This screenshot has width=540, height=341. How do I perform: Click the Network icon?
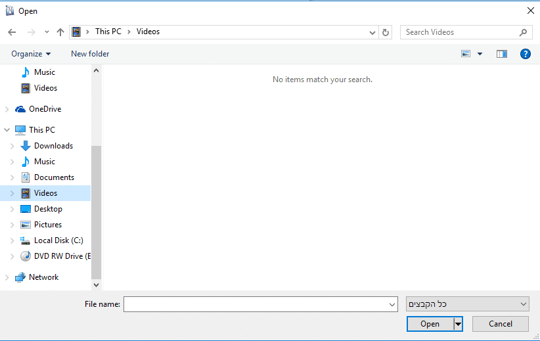20,277
